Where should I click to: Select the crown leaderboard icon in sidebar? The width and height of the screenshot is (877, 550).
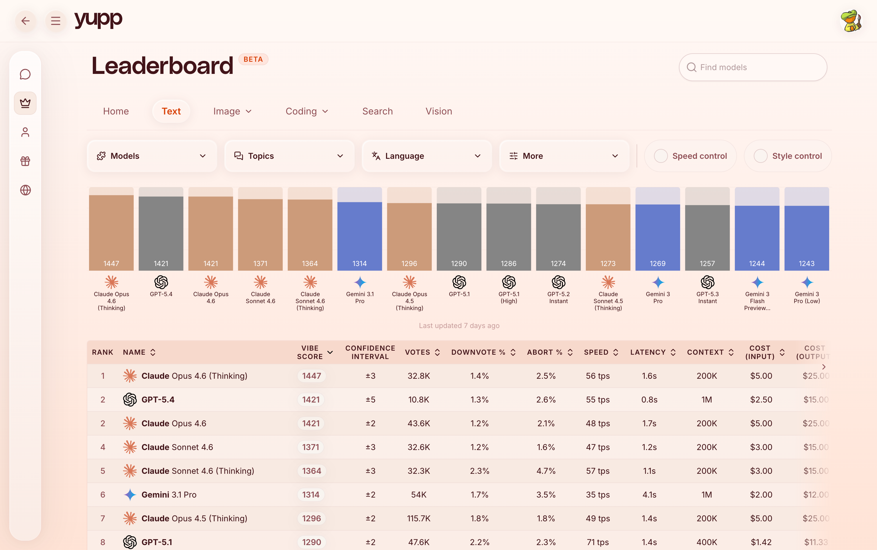pos(25,103)
